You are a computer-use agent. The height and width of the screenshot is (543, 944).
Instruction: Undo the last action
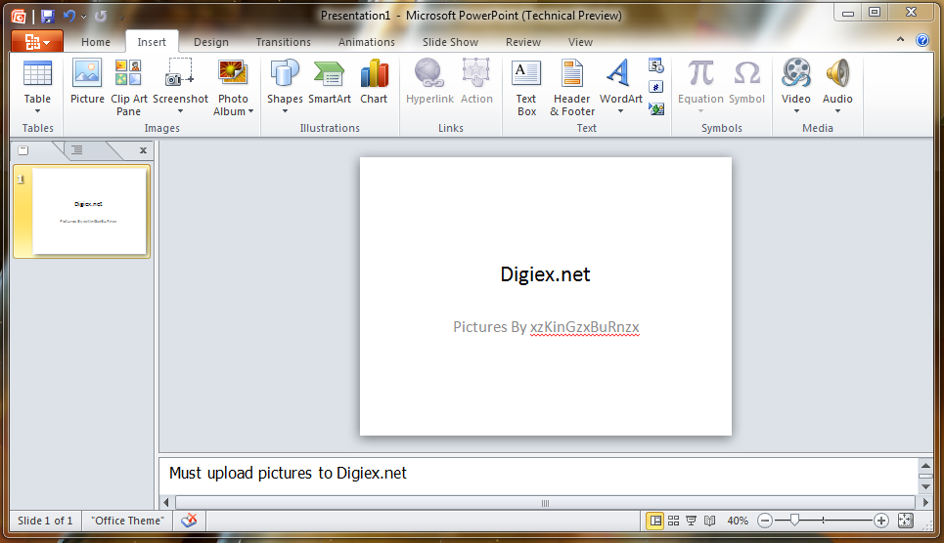tap(69, 17)
